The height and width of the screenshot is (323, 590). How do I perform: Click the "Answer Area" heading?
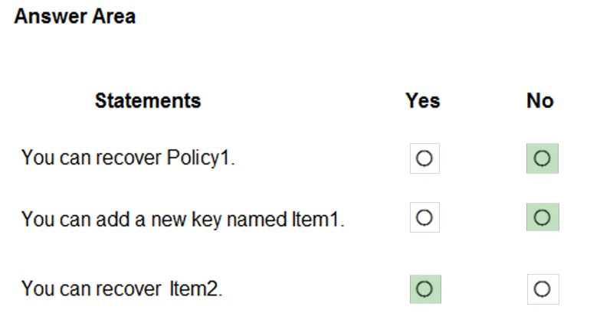(74, 17)
